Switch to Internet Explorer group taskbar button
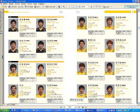 [27, 110]
